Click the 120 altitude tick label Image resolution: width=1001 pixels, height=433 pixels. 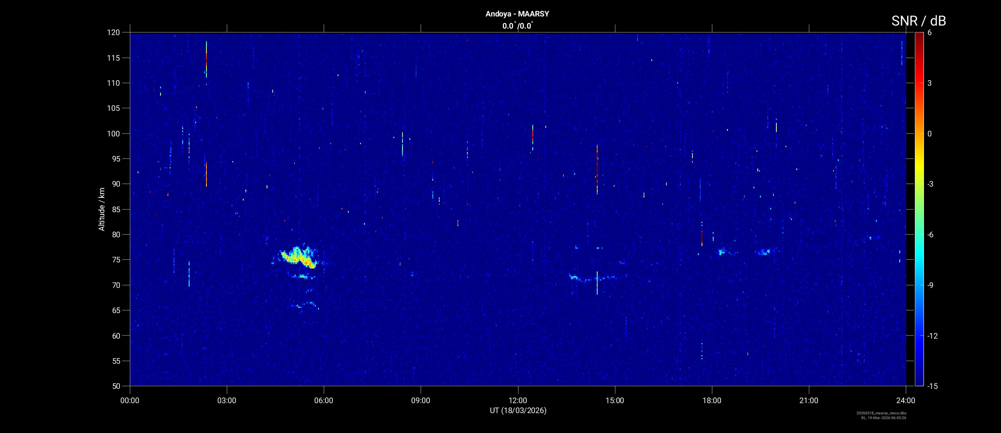click(x=113, y=32)
